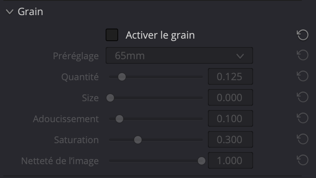Reset the Size value

302,97
